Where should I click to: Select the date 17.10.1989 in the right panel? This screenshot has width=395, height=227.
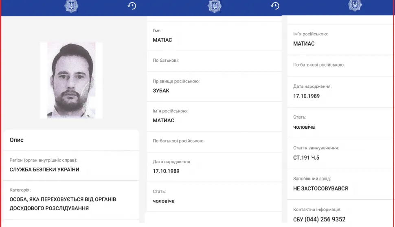306,96
